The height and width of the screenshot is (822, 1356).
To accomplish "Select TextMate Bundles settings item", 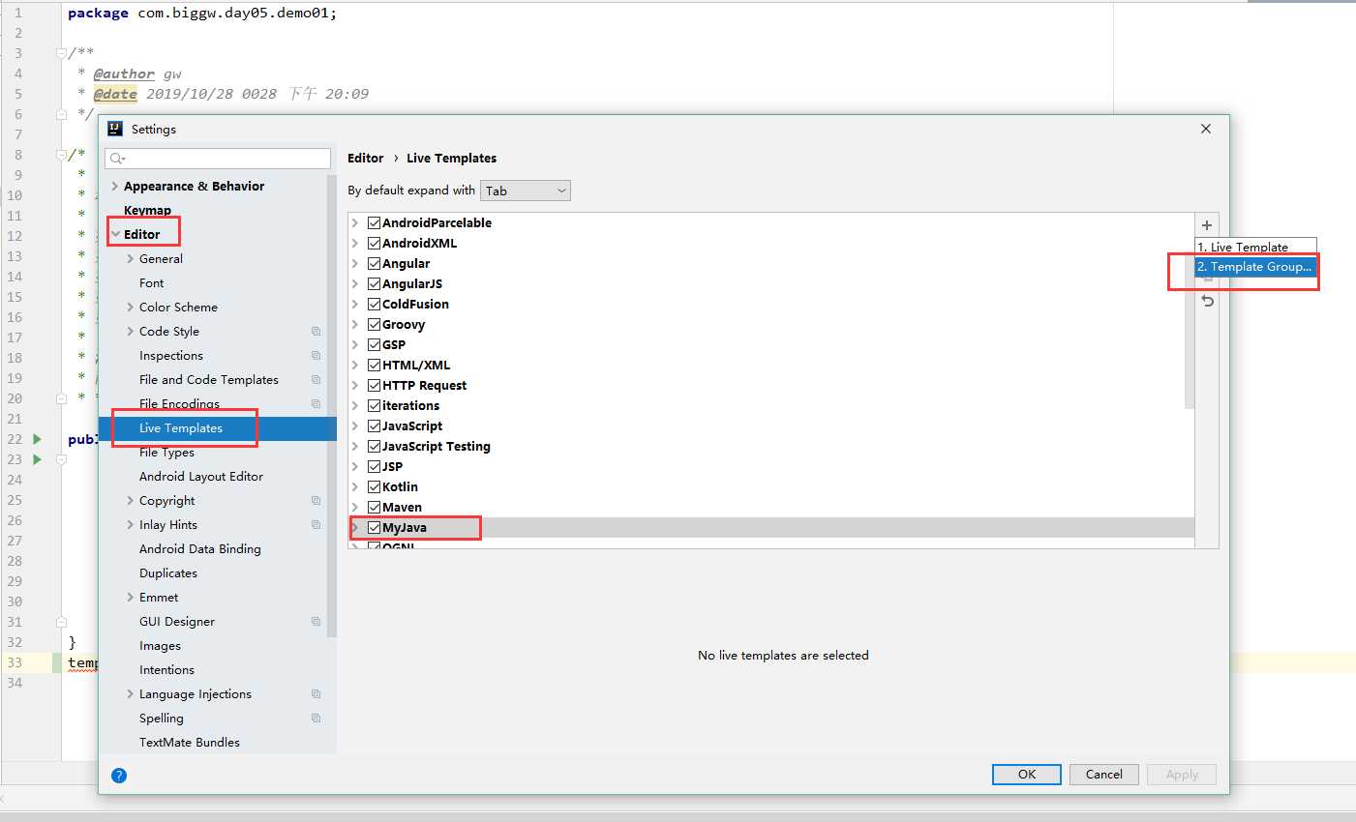I will coord(190,743).
